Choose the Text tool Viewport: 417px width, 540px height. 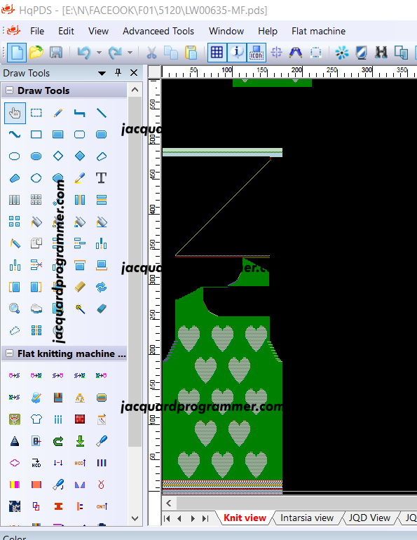point(101,178)
